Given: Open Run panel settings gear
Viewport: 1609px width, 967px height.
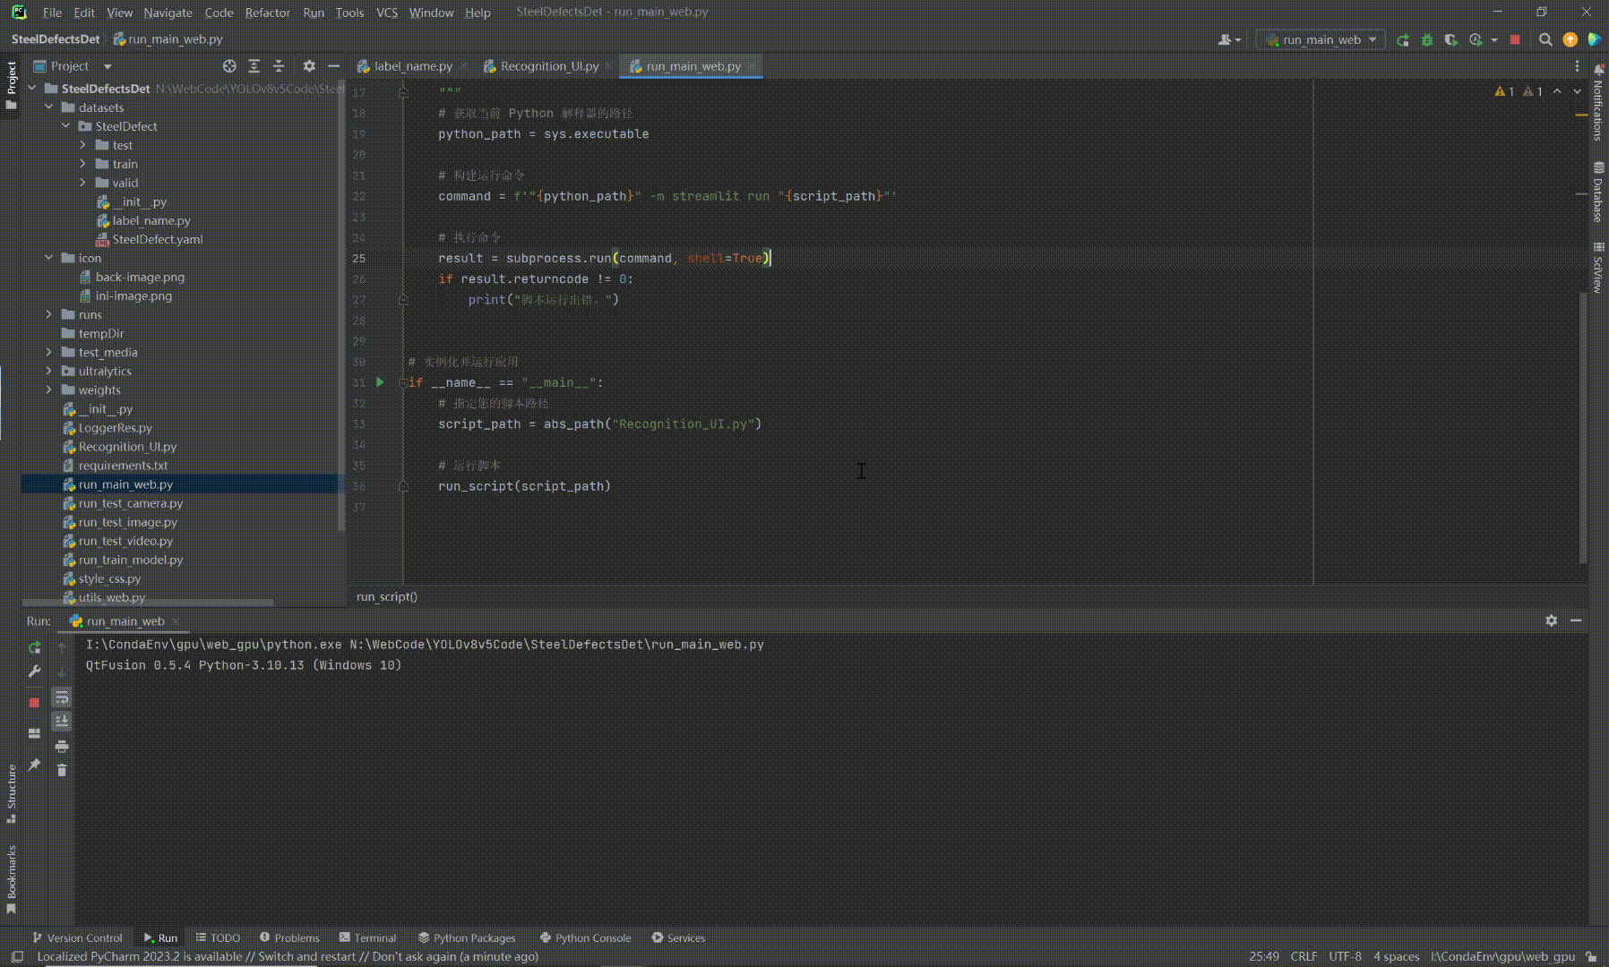Looking at the screenshot, I should [1552, 620].
